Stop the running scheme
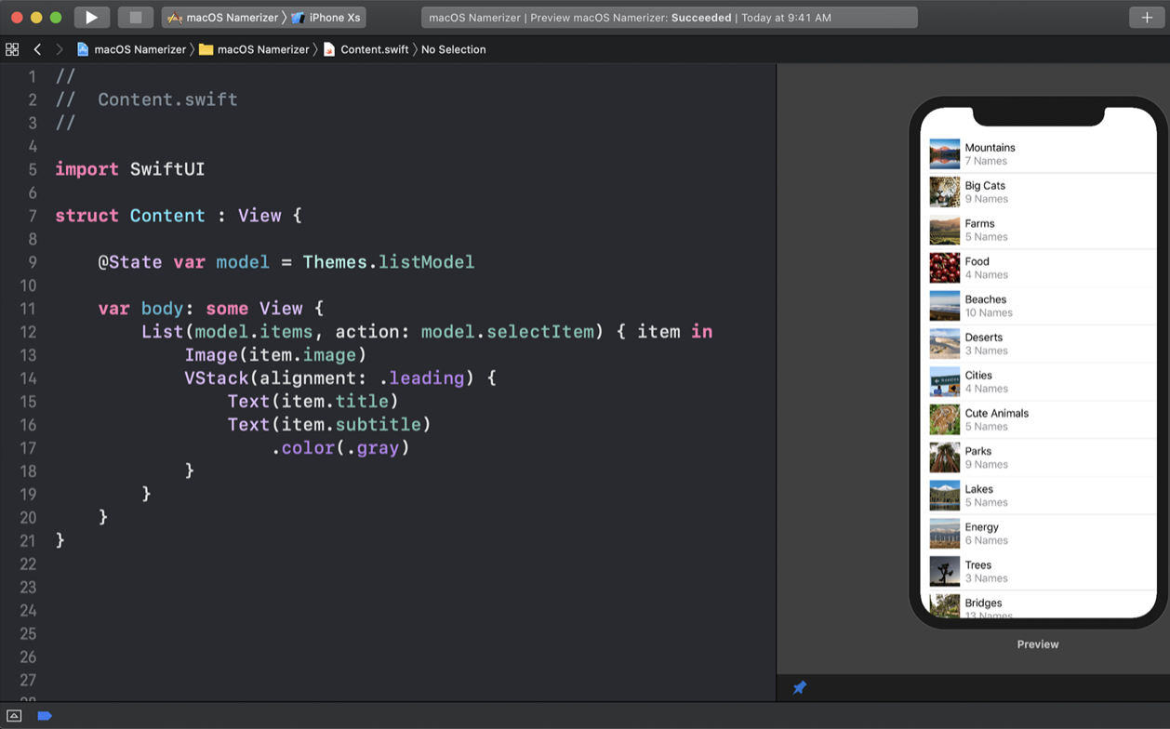Viewport: 1170px width, 729px height. pos(135,17)
